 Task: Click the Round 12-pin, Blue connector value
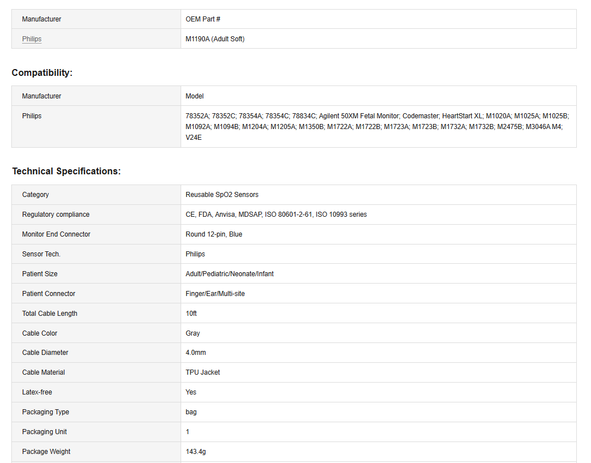click(214, 234)
